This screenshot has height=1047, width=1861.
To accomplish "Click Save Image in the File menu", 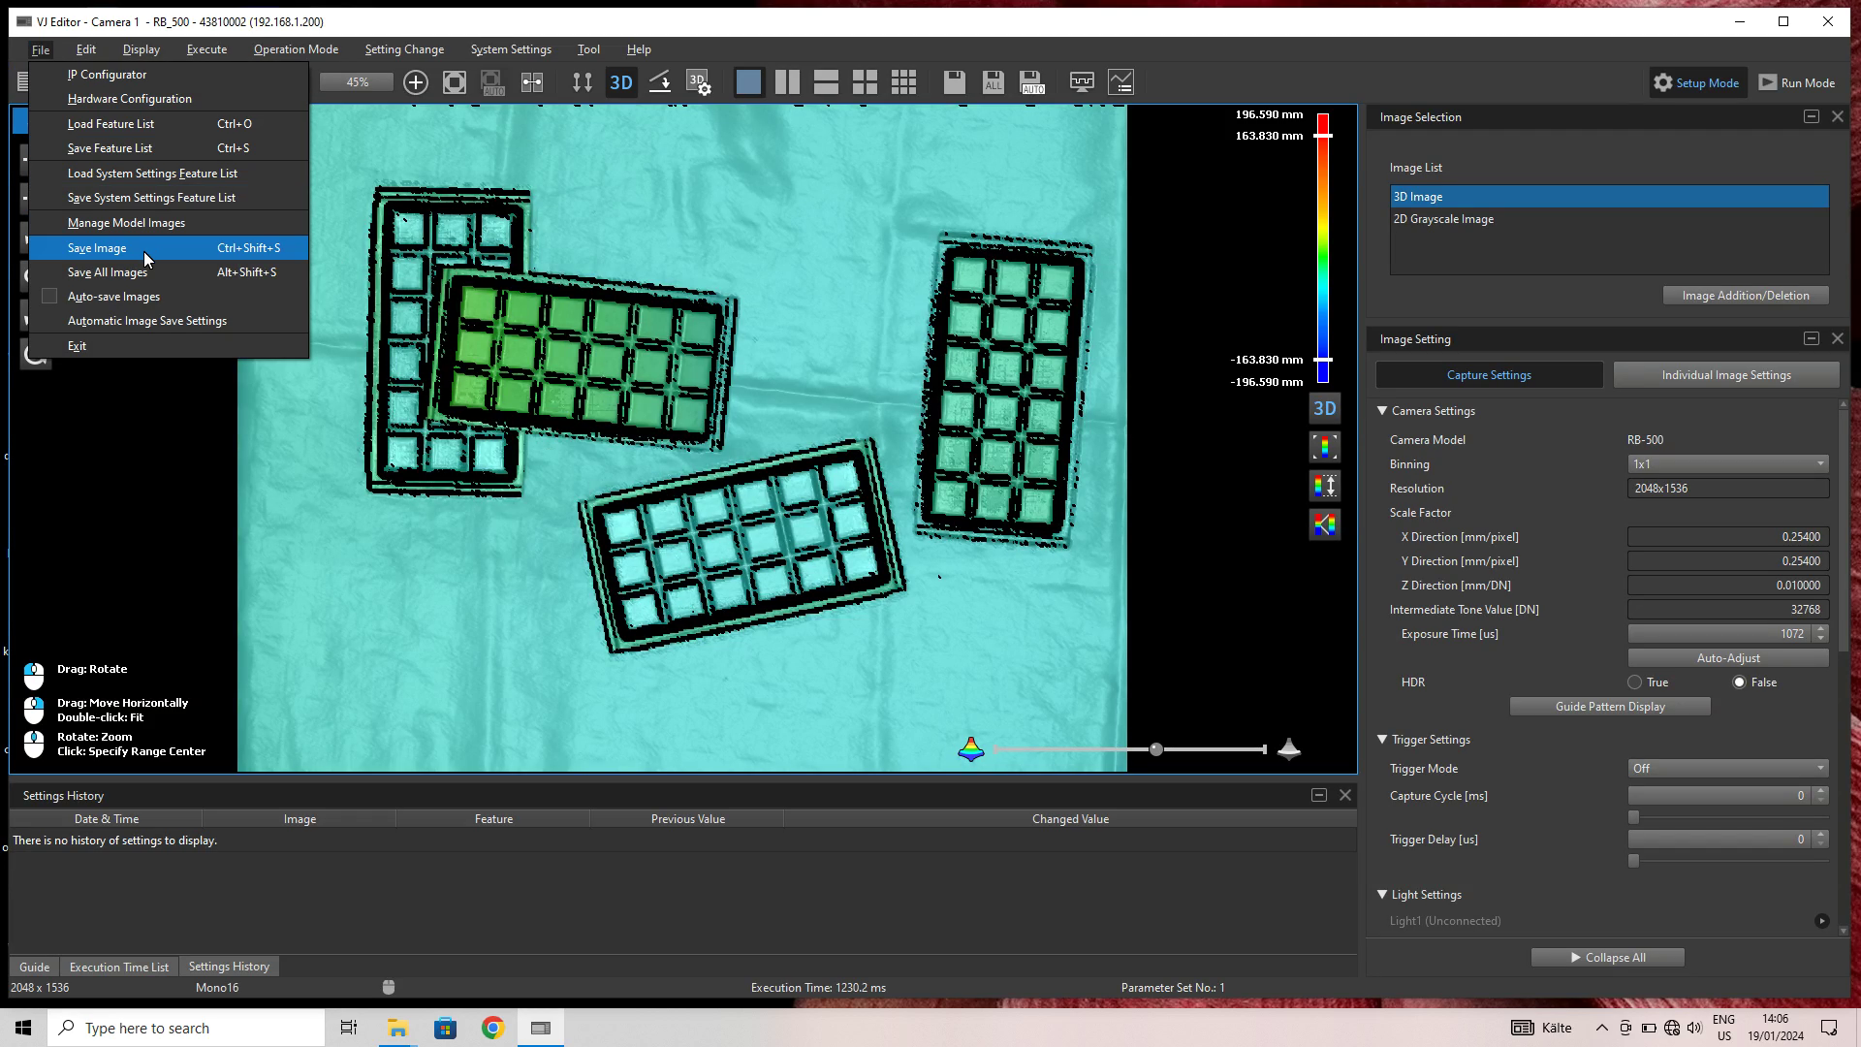I will [x=97, y=248].
